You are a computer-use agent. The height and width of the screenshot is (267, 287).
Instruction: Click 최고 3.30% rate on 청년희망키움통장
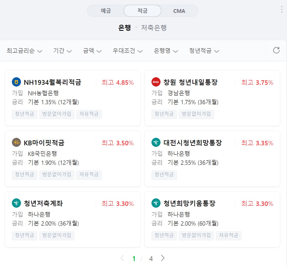pos(257,204)
